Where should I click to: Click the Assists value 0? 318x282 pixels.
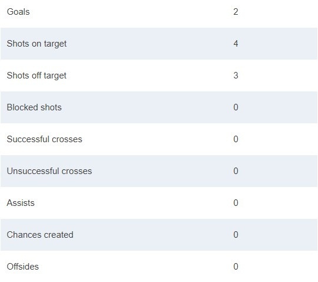pyautogui.click(x=236, y=203)
